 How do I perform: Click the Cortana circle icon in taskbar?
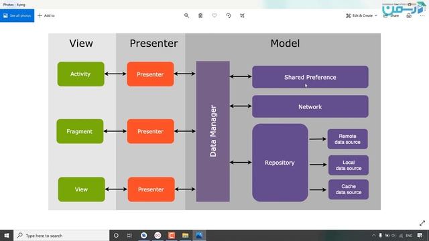click(x=116, y=236)
